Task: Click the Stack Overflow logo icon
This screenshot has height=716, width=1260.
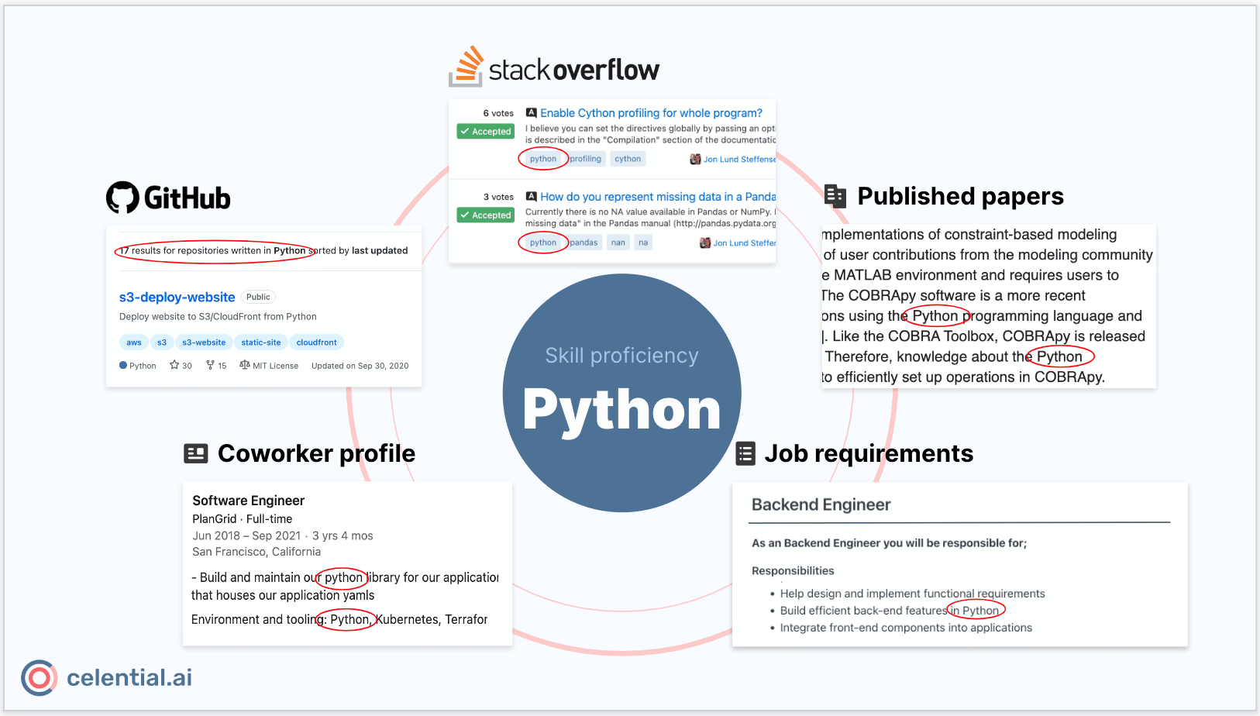Action: [x=466, y=67]
